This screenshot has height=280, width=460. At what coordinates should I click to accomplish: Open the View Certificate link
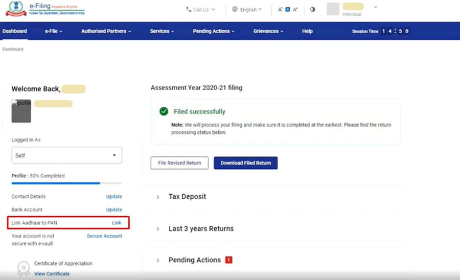tap(52, 274)
